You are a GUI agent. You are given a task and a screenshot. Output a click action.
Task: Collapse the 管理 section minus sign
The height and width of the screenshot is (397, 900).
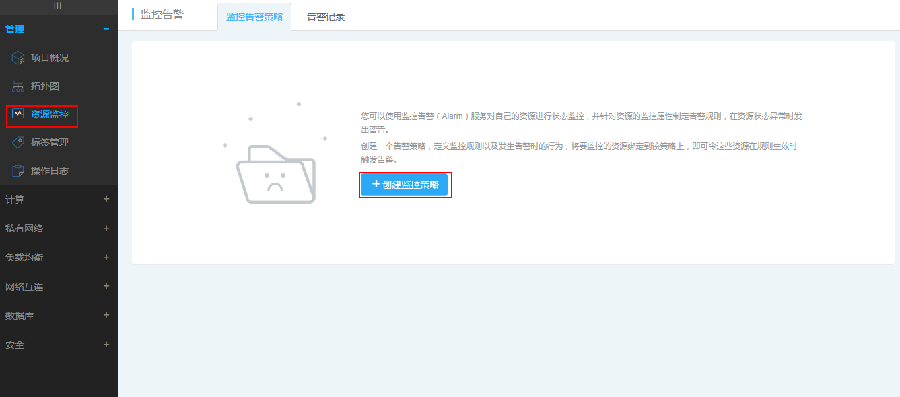coord(106,29)
